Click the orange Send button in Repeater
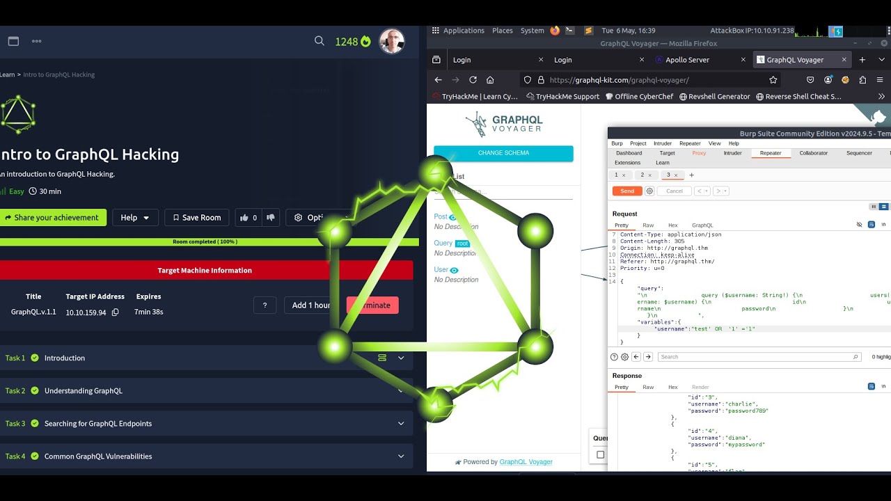 [x=627, y=191]
